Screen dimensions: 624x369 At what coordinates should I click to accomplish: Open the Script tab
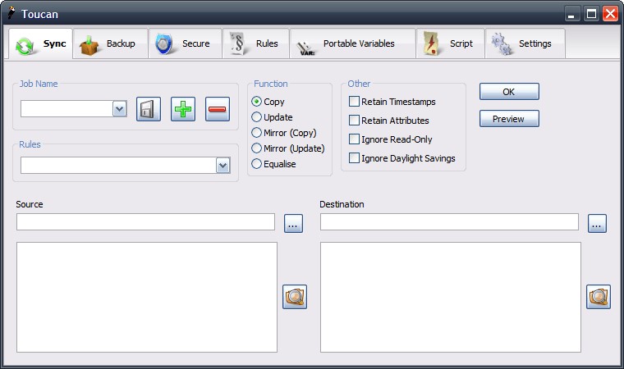[450, 44]
